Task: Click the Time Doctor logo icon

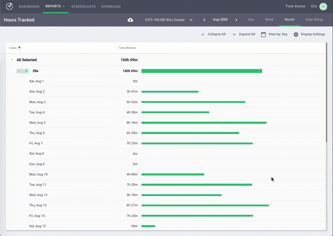Action: click(9, 6)
